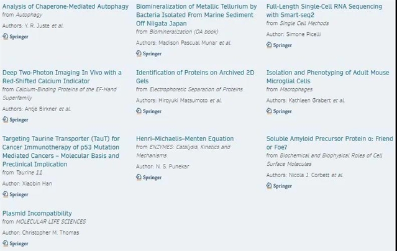Click Springer logo under Metallic Tellurium entry

(x=149, y=53)
